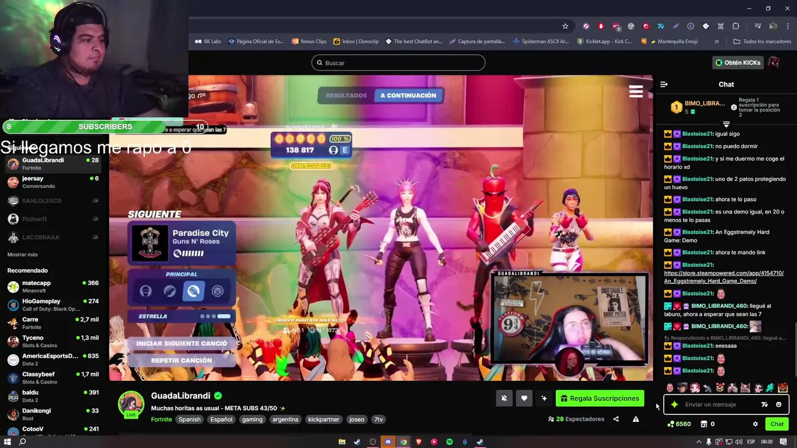797x448 pixels.
Task: Open the chat shop icon showing 0
Action: (707, 424)
